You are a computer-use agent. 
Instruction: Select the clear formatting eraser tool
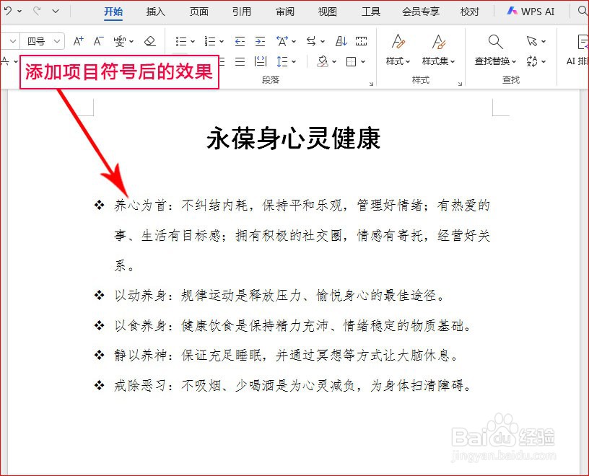click(x=149, y=41)
